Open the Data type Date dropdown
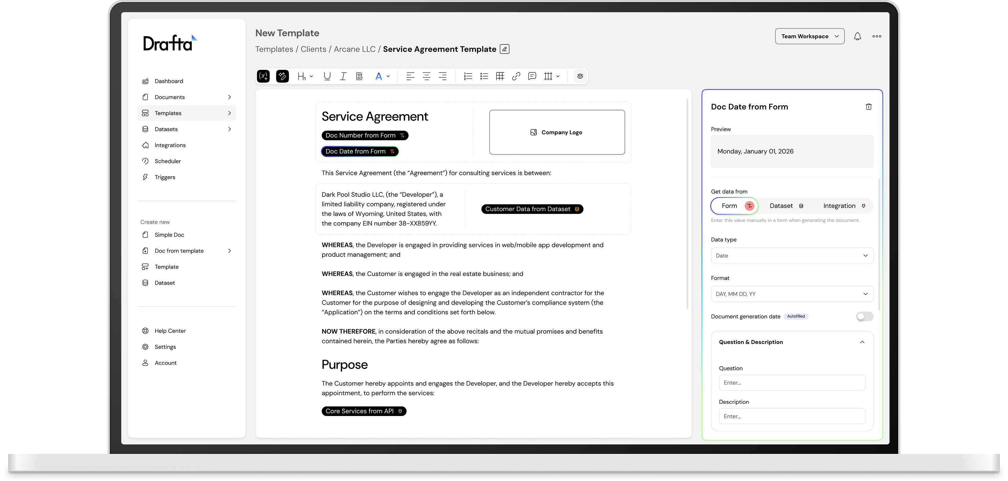This screenshot has height=481, width=1008. (x=792, y=255)
